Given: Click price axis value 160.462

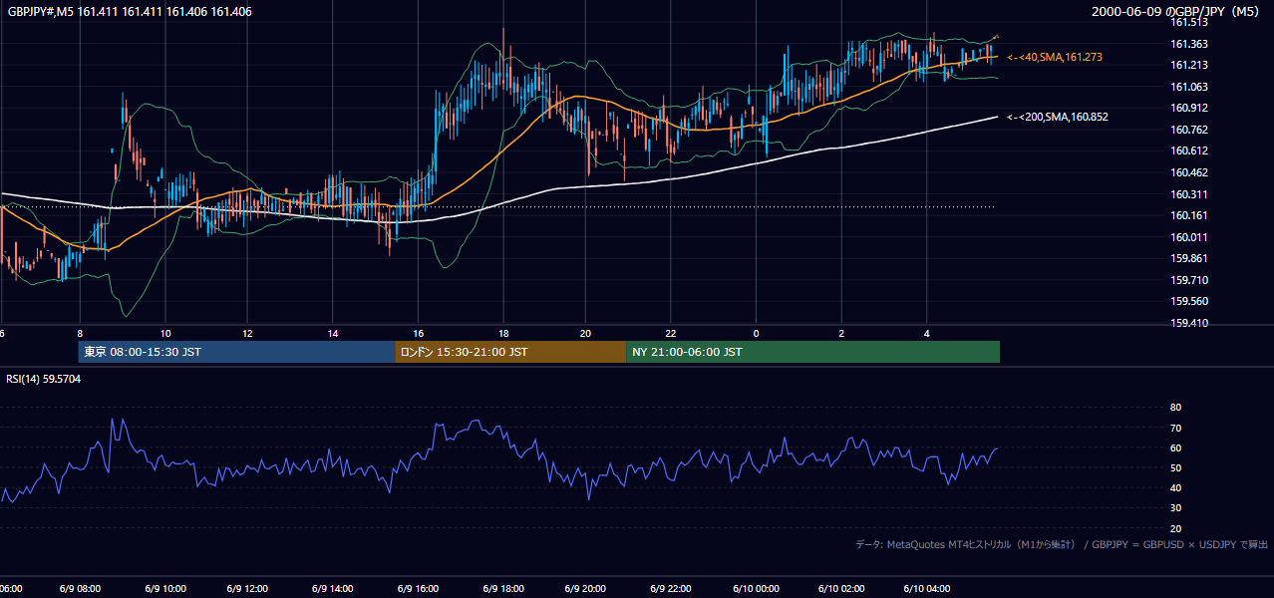Looking at the screenshot, I should click(x=1189, y=172).
